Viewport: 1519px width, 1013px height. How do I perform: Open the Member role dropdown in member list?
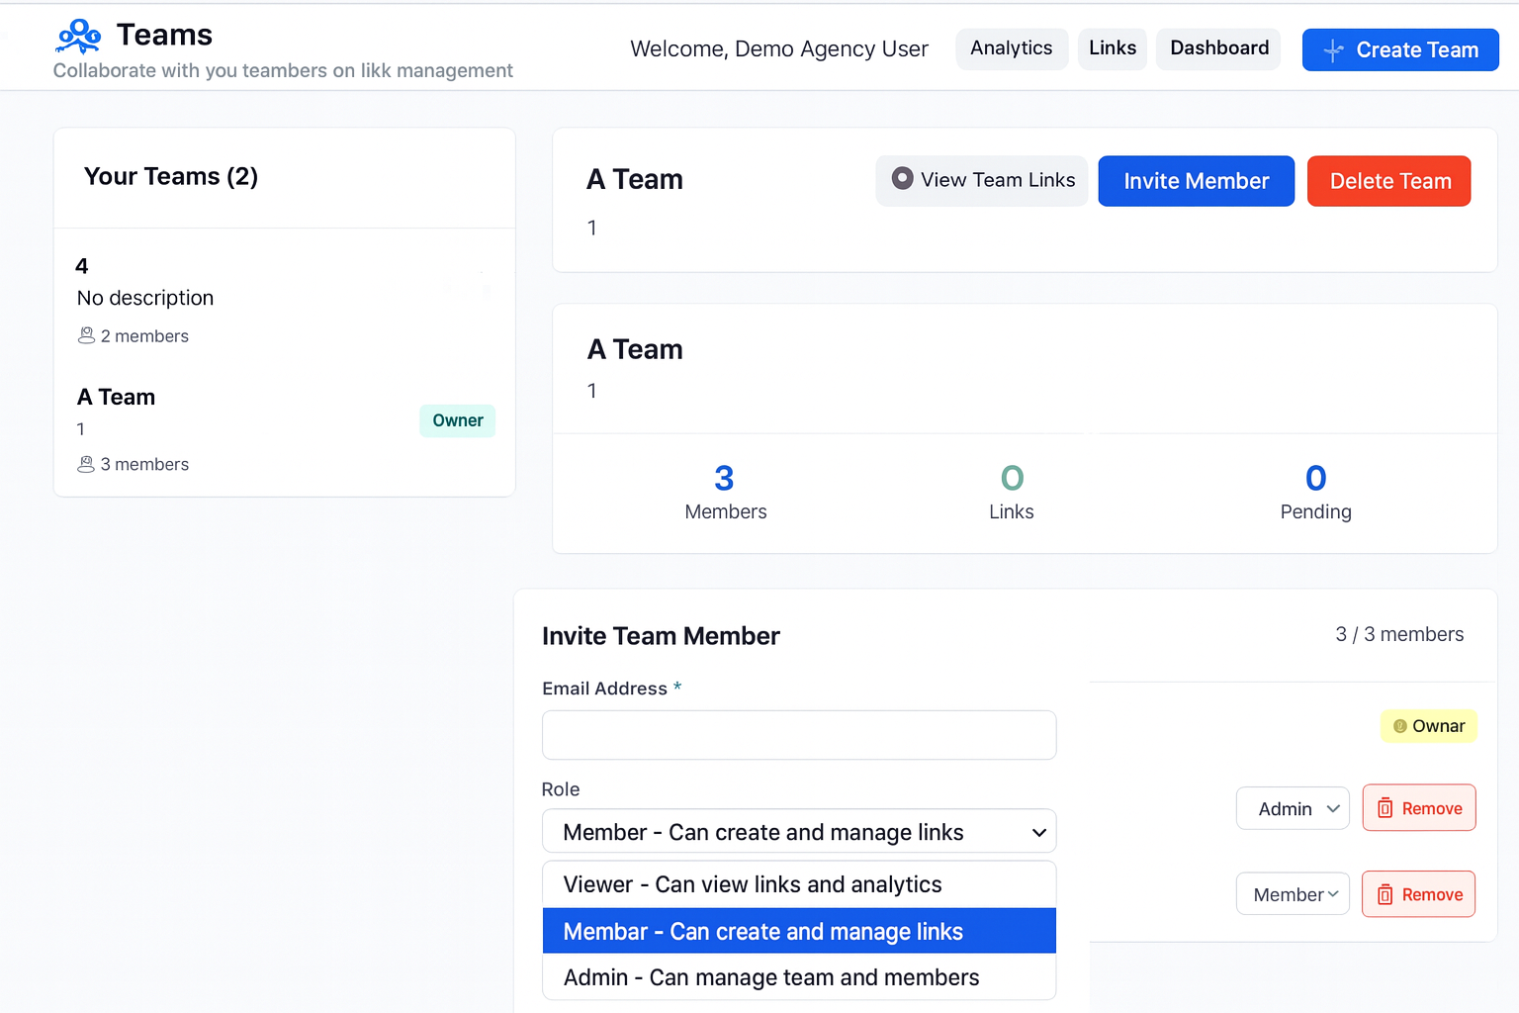(x=1293, y=894)
